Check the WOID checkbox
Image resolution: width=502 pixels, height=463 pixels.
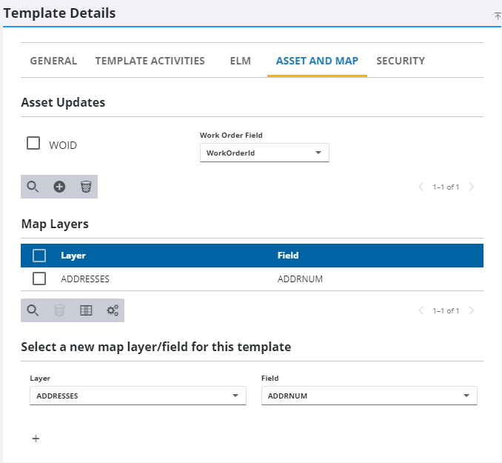click(33, 144)
